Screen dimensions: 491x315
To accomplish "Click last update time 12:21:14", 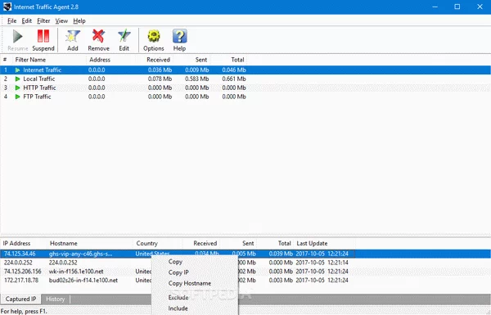I will click(x=338, y=263).
